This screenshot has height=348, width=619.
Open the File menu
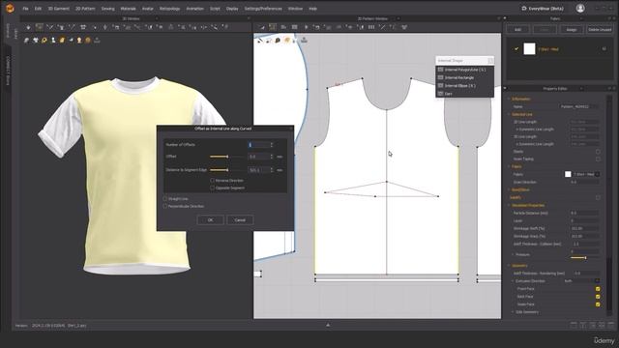25,9
